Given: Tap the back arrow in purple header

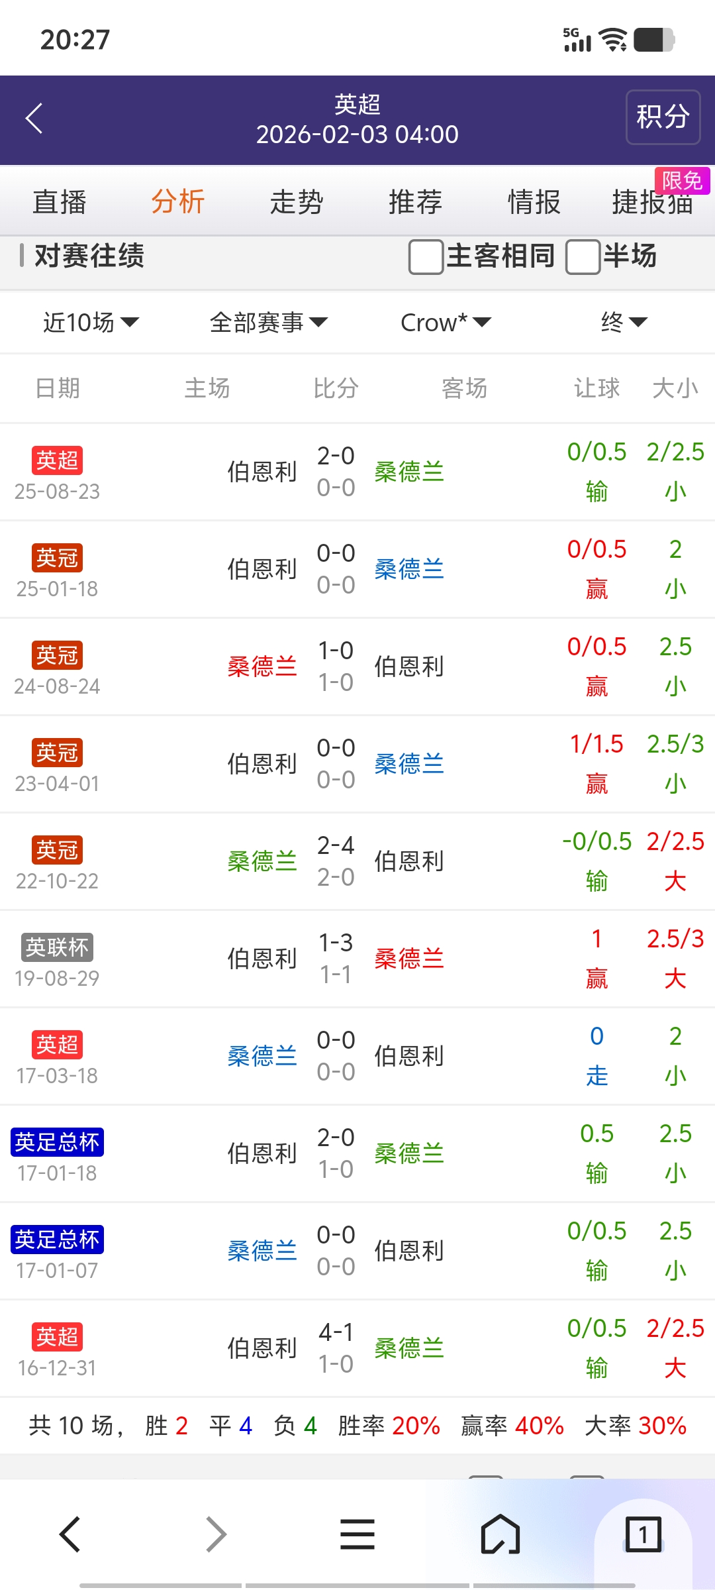Looking at the screenshot, I should 34,119.
